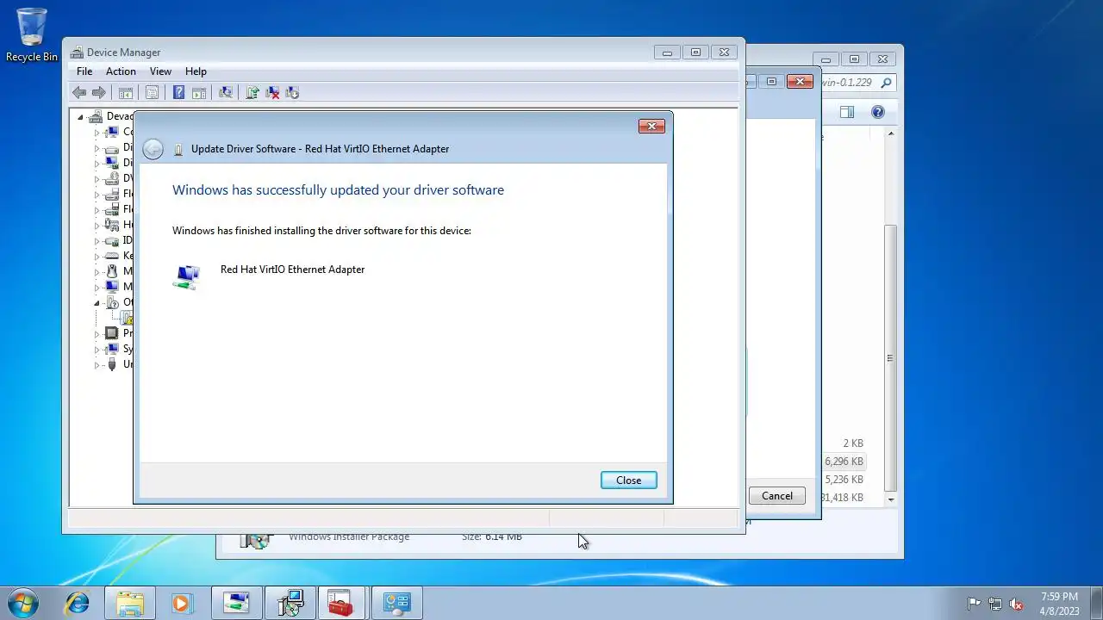1103x620 pixels.
Task: Expand the Display adapters category arrow
Action: (x=97, y=164)
